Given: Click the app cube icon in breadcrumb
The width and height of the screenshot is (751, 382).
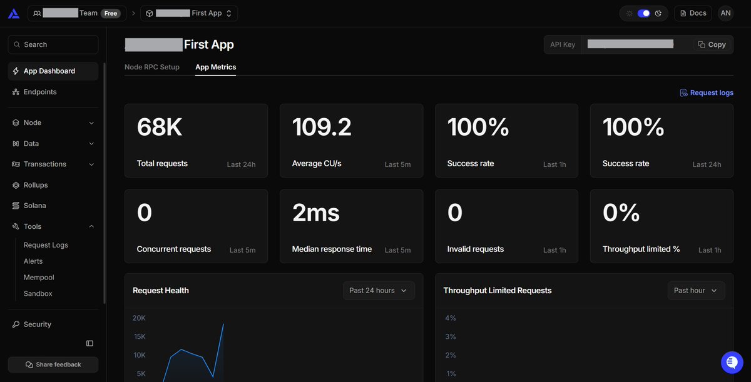Looking at the screenshot, I should pyautogui.click(x=149, y=13).
